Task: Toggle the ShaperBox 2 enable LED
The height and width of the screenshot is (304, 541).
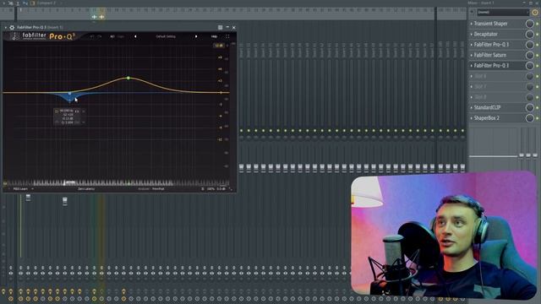Action: (538, 118)
